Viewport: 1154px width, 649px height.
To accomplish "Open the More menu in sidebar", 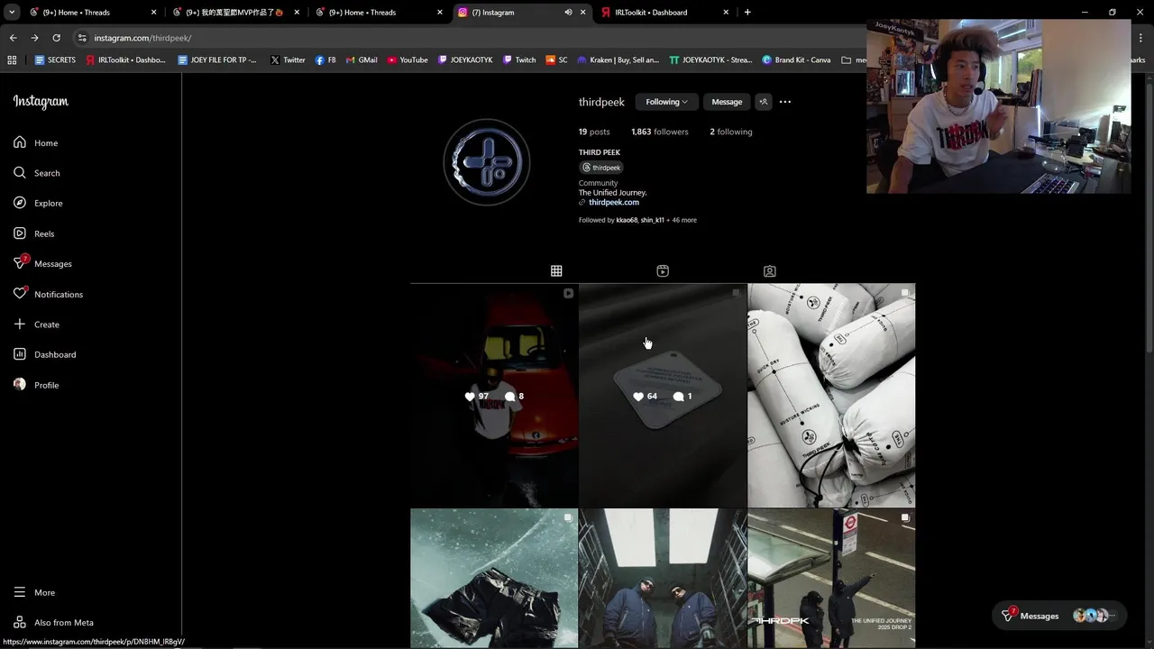I will click(34, 592).
